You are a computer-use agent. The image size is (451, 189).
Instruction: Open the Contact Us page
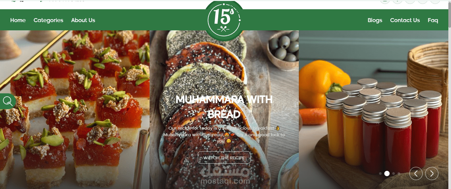click(405, 20)
